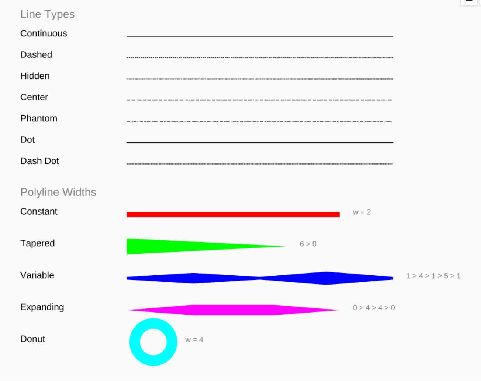Click the Line Types heading

[48, 14]
